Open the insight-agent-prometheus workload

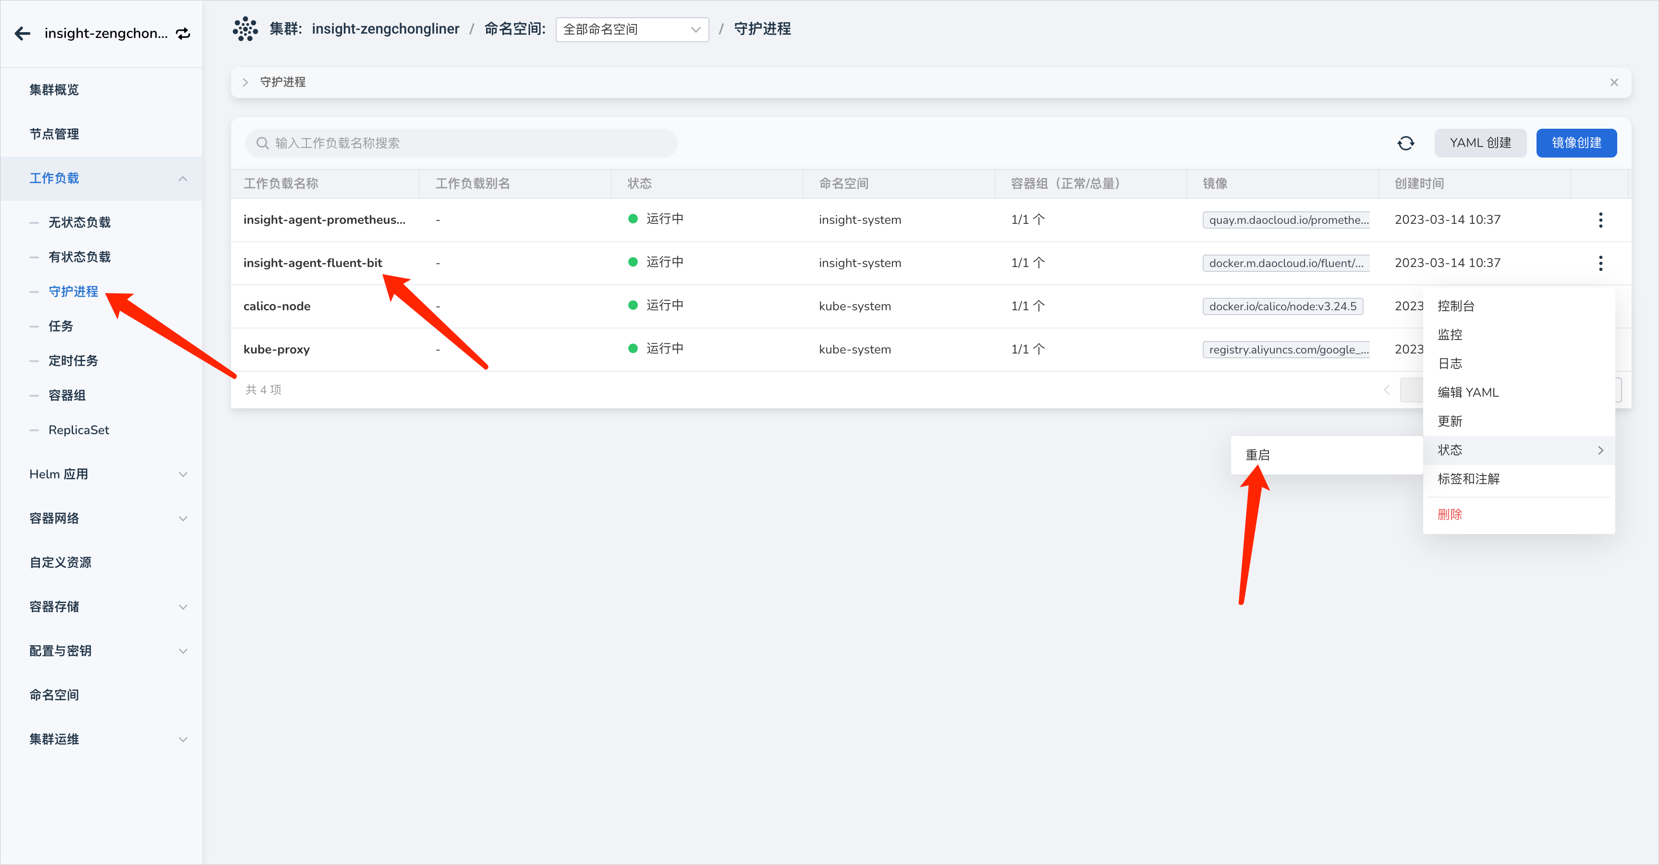click(325, 219)
